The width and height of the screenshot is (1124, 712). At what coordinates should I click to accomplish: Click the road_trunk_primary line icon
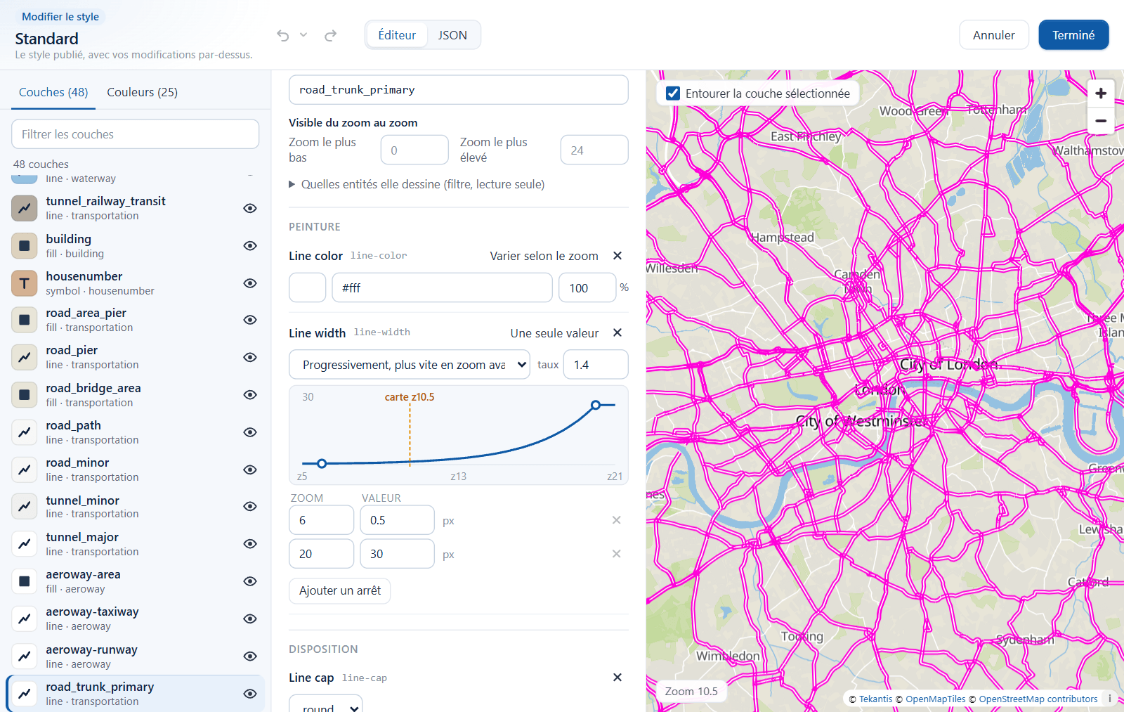coord(25,694)
